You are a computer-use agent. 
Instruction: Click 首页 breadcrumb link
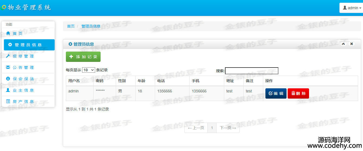(x=71, y=26)
